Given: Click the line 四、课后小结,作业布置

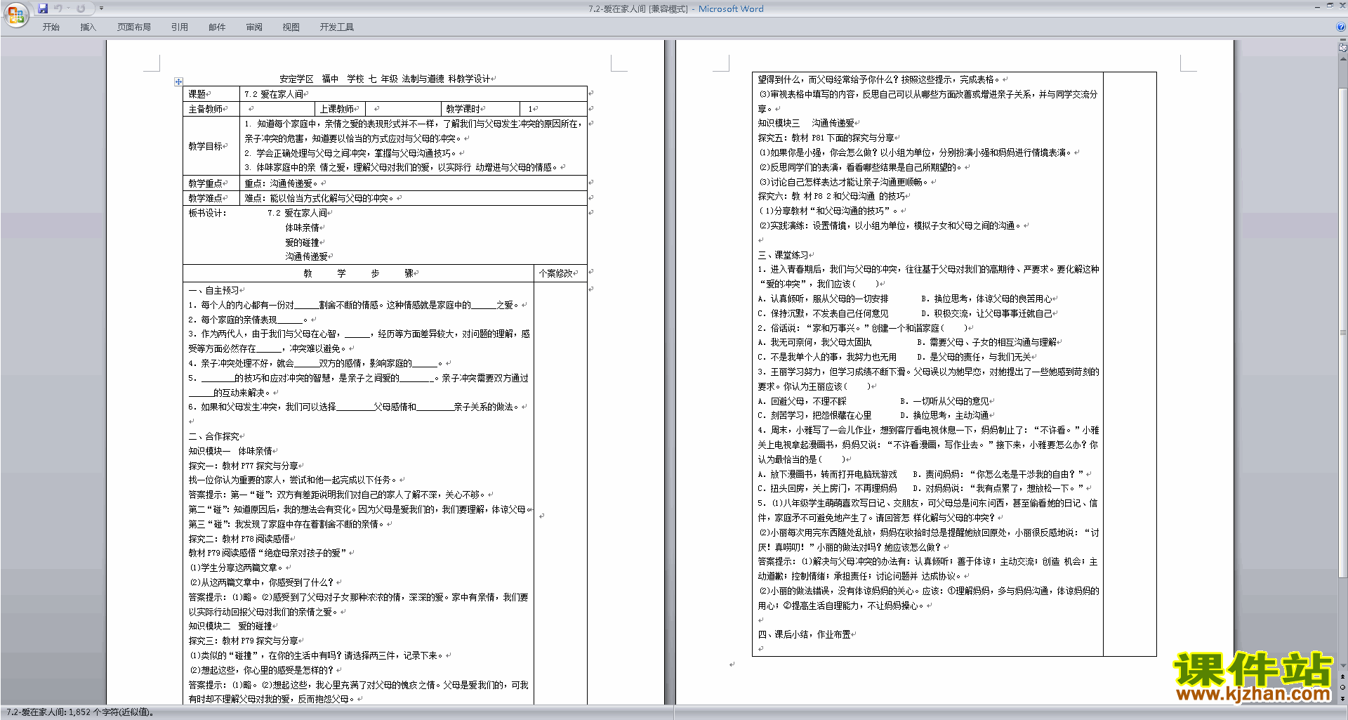Looking at the screenshot, I should click(x=806, y=634).
